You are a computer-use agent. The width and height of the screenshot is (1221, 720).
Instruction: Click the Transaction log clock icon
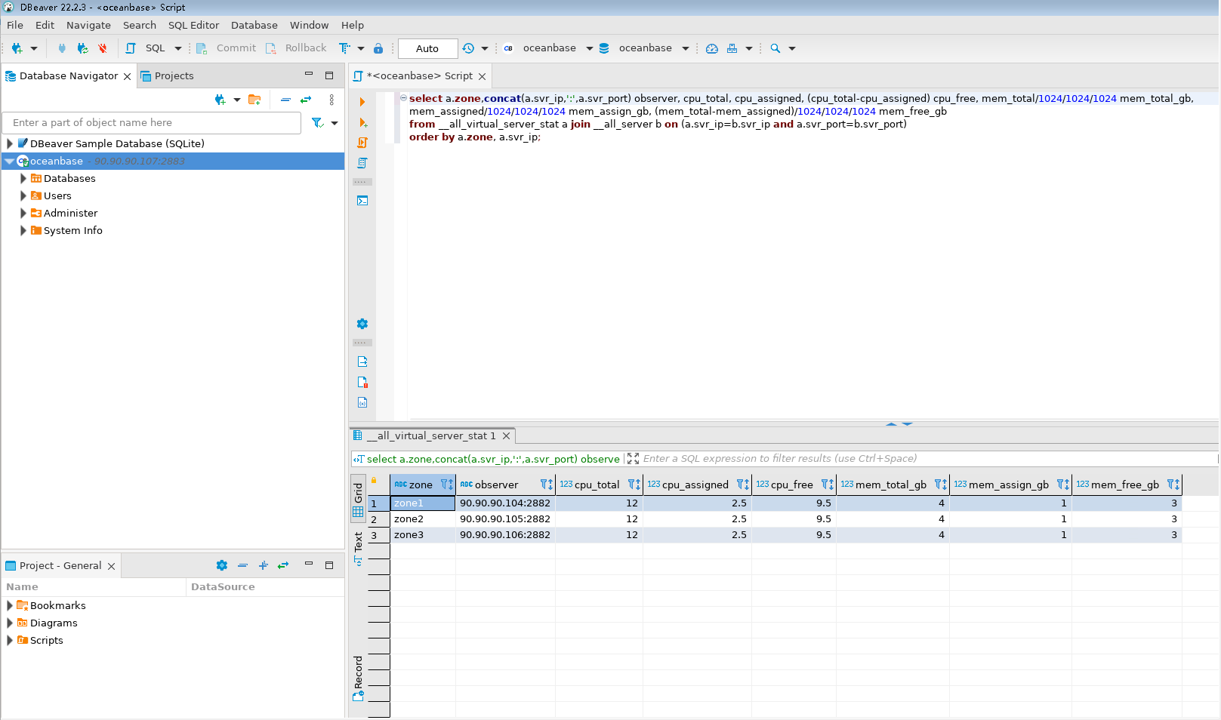pos(468,48)
